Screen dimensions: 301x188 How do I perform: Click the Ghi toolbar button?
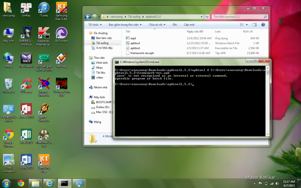click(175, 25)
